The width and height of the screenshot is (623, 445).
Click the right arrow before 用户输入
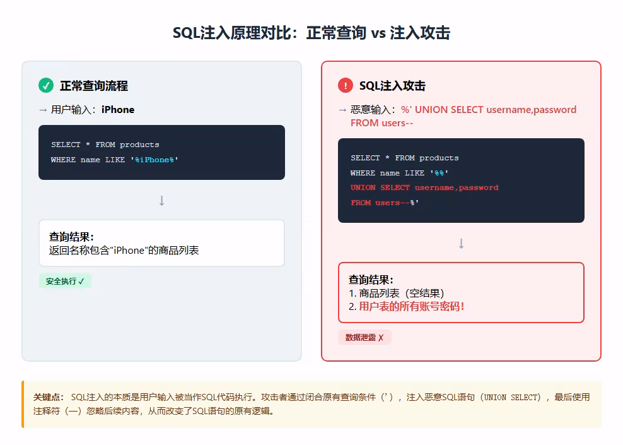click(43, 110)
